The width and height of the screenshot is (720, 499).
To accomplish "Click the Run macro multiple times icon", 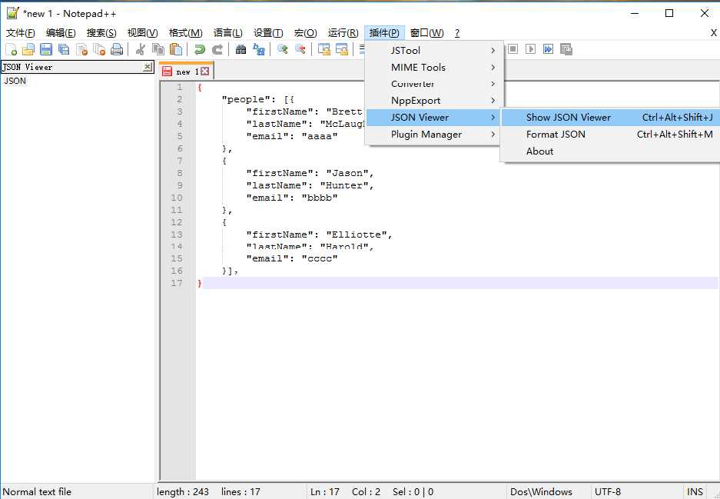I will 549,49.
